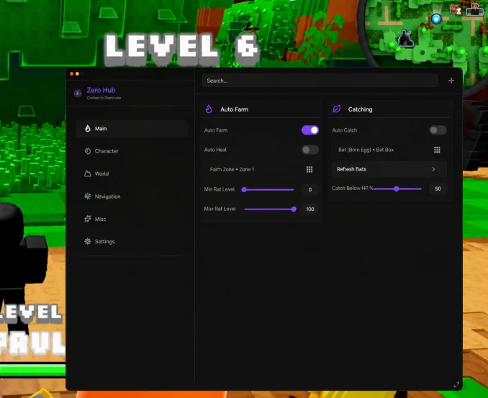This screenshot has width=488, height=398.
Task: Click the Max Rat Level label
Action: (x=220, y=209)
